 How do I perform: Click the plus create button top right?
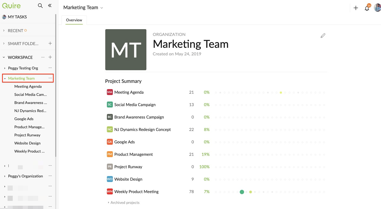click(356, 8)
